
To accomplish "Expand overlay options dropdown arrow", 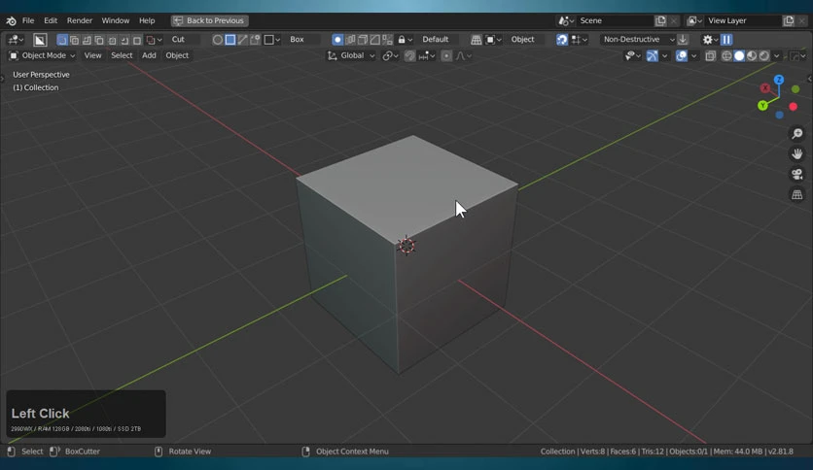I will pos(693,56).
